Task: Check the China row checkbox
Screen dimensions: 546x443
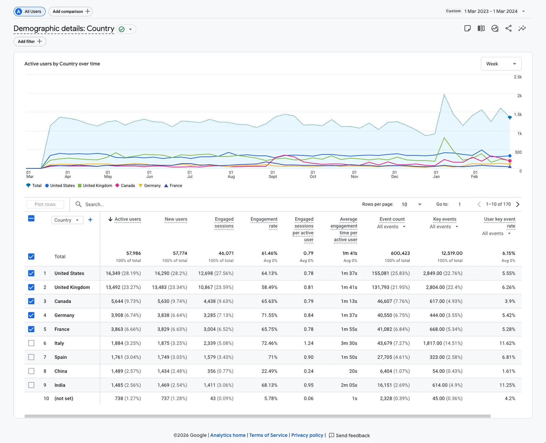Action: pyautogui.click(x=31, y=371)
